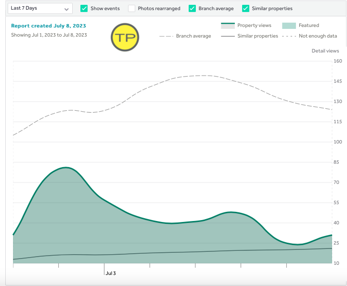Click the Branch average dashed legend icon

[166, 36]
